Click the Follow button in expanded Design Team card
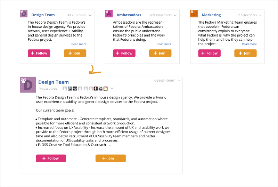This screenshot has width=278, height=187. click(51, 158)
